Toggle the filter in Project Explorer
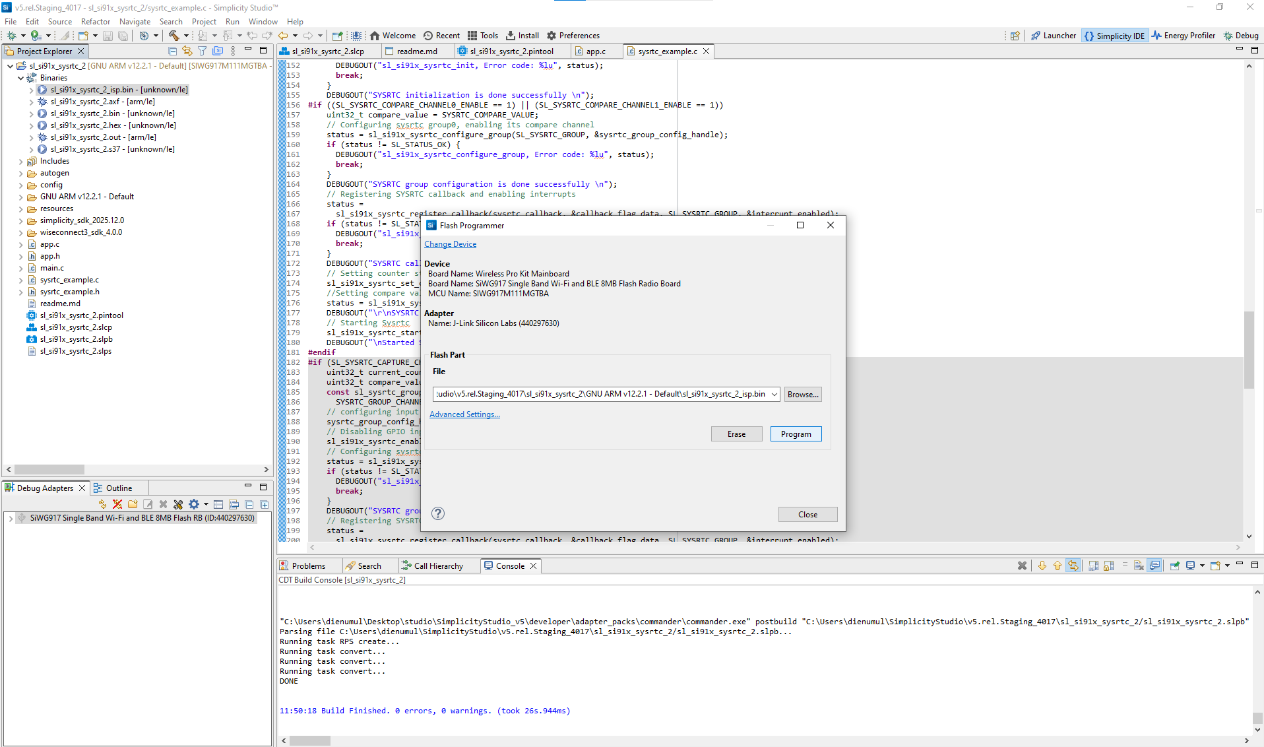 pos(202,51)
